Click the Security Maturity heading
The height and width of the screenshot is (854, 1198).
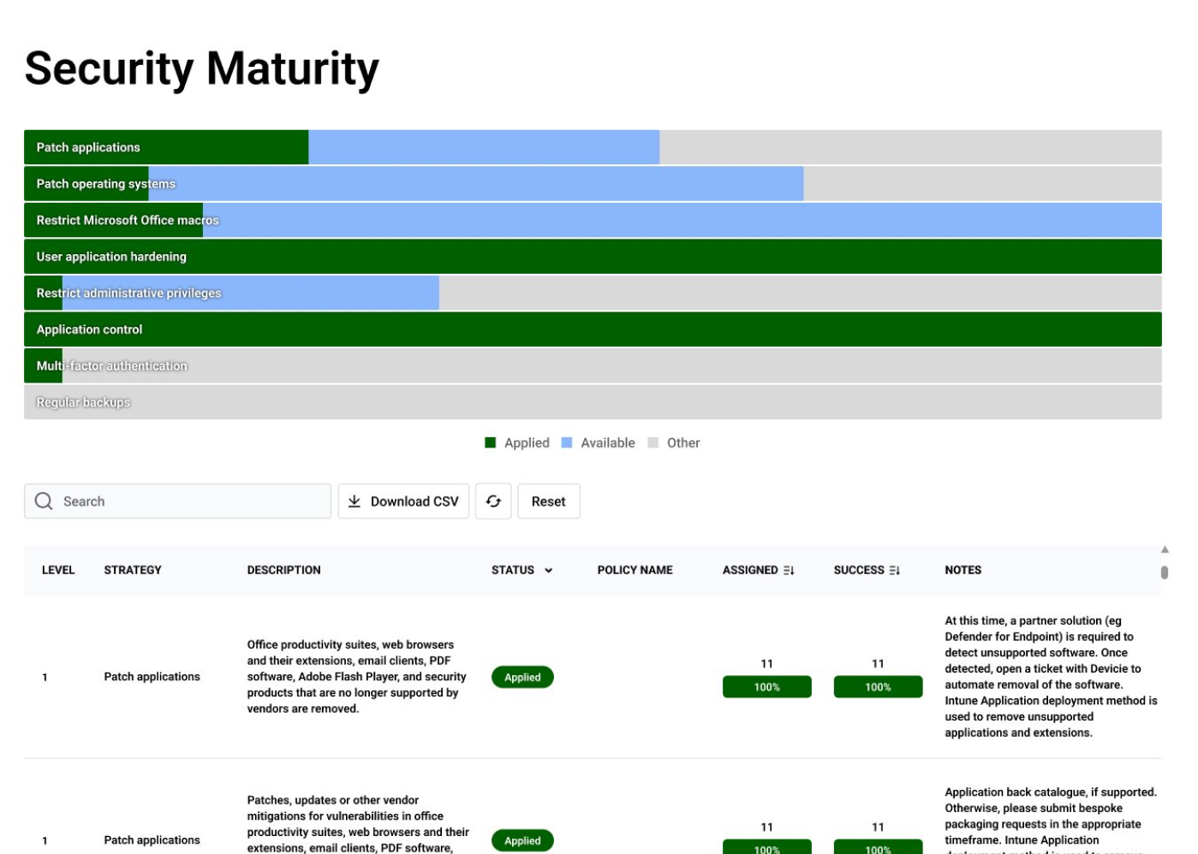pos(202,68)
